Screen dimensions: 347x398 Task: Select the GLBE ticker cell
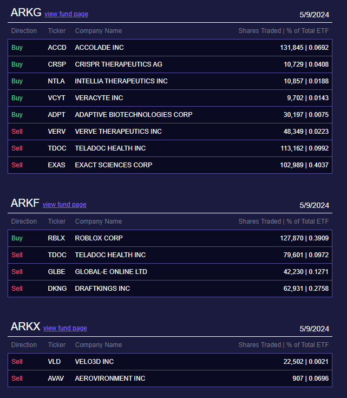pos(57,272)
